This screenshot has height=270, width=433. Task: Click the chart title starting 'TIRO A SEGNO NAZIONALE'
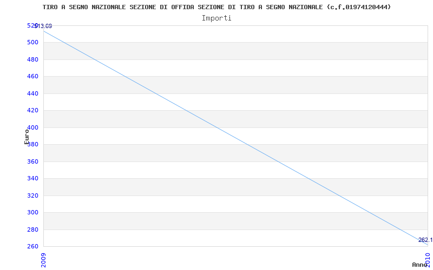[x=217, y=7]
